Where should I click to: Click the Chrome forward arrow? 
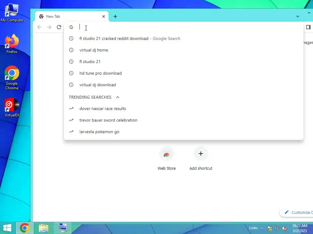(x=49, y=27)
